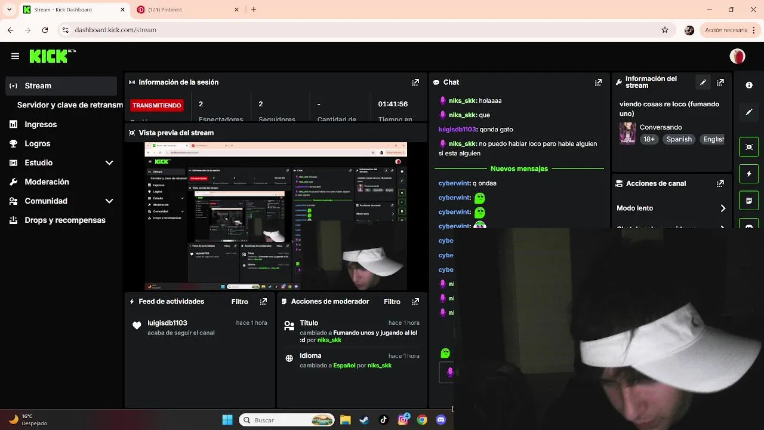764x430 pixels.
Task: Open Discord from the taskbar
Action: pos(441,420)
